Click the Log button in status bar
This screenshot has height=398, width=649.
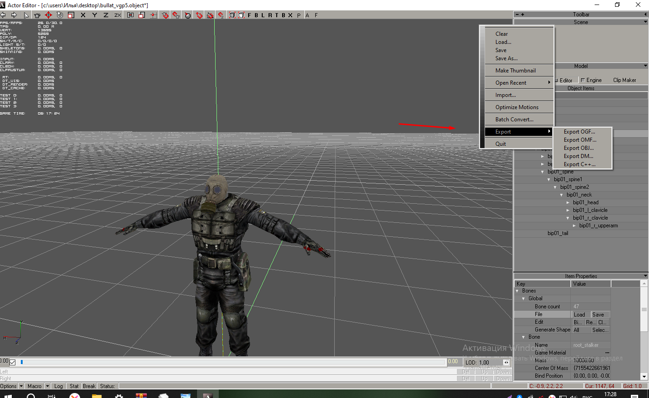(x=58, y=386)
